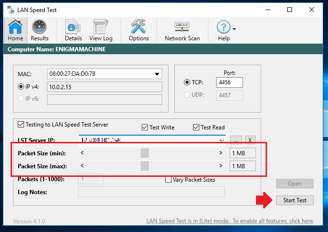Click the browse (...) button beside server IP
Image resolution: width=328 pixels, height=232 pixels.
coord(236,140)
